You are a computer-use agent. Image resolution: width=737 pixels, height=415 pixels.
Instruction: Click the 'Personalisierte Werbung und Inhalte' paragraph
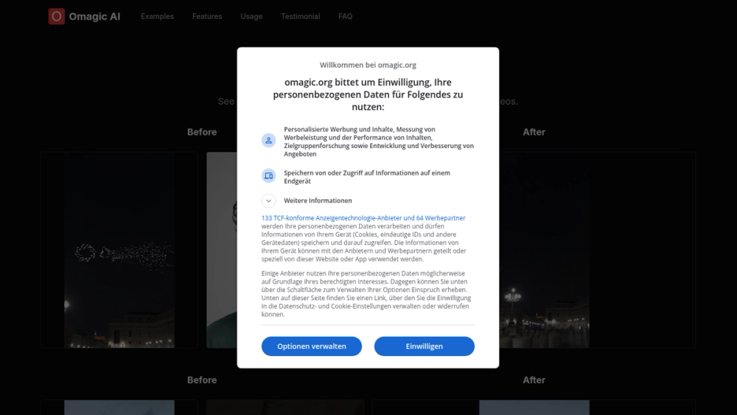click(x=379, y=142)
